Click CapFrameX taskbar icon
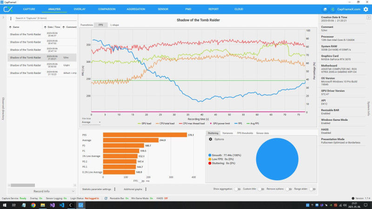Viewport: 372px width, 209px height. 80,205
